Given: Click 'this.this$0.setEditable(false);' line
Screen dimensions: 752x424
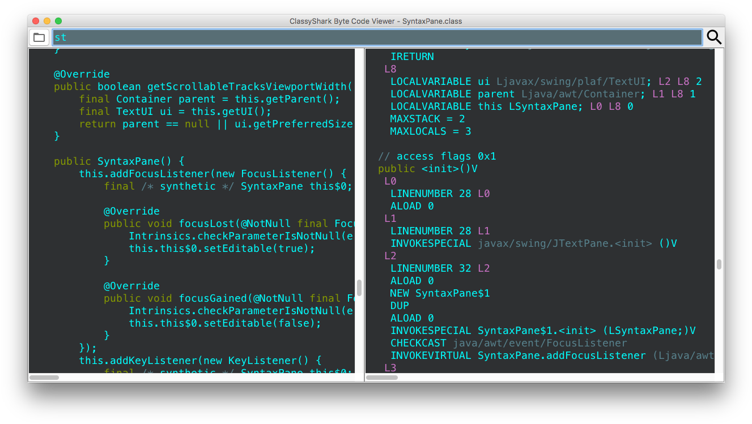Looking at the screenshot, I should pyautogui.click(x=225, y=323).
